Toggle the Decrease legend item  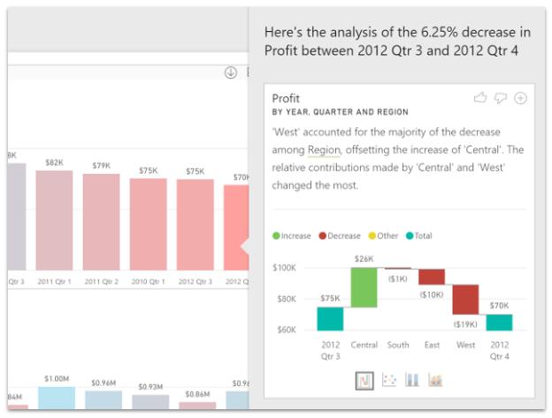pyautogui.click(x=340, y=236)
